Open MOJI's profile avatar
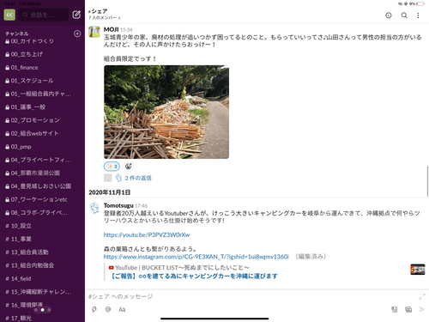 [x=94, y=32]
